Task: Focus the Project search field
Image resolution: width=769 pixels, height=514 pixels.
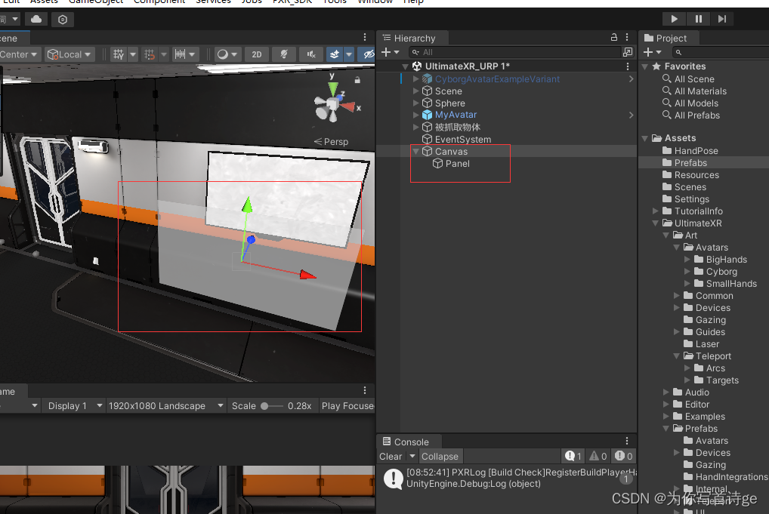Action: pyautogui.click(x=721, y=52)
